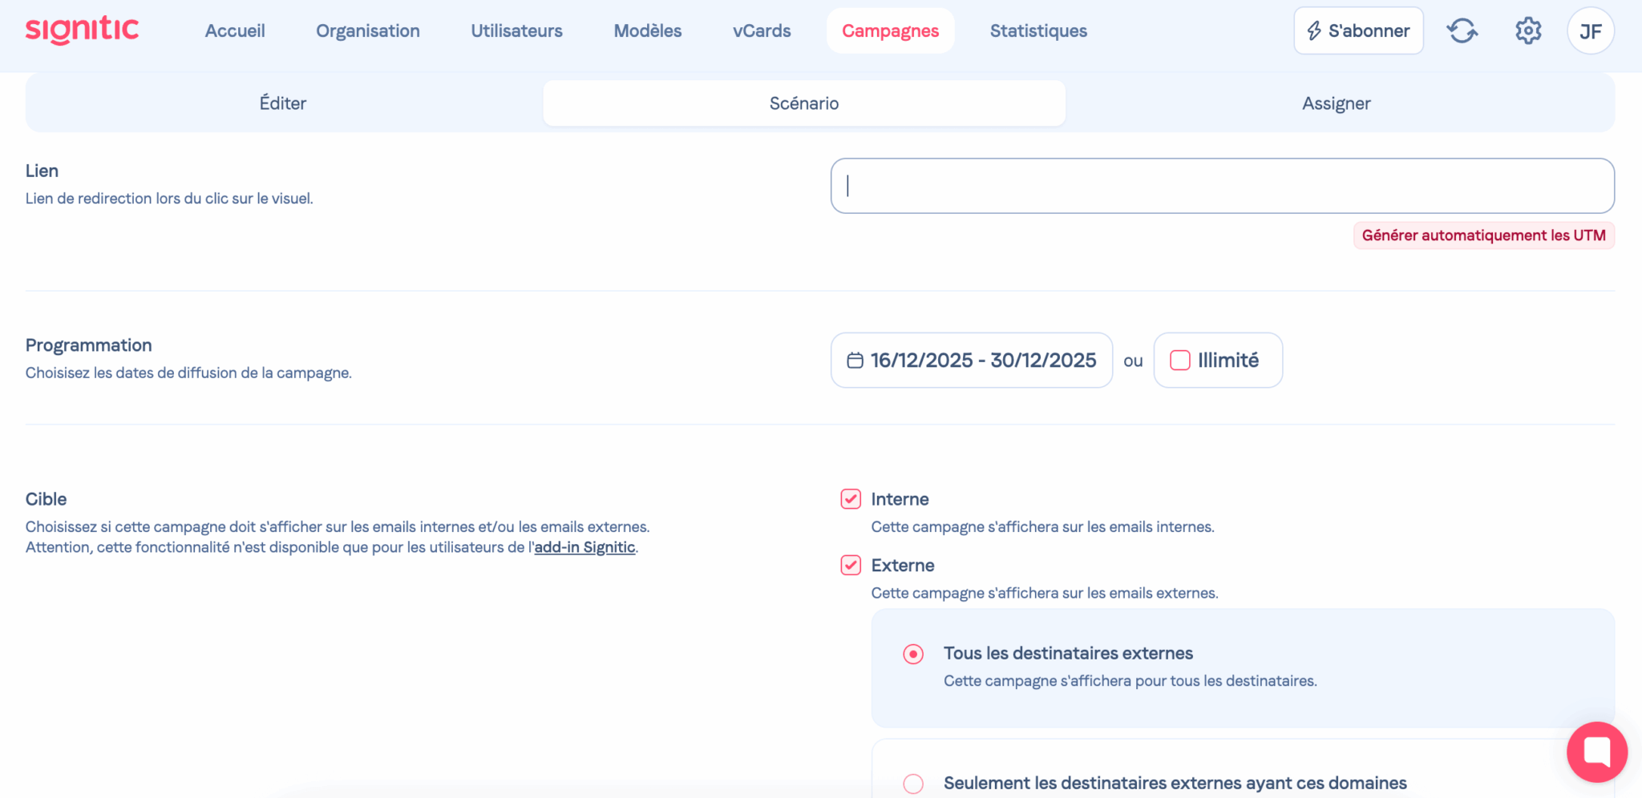
Task: Click the S'abonner subscribe button
Action: click(x=1358, y=31)
